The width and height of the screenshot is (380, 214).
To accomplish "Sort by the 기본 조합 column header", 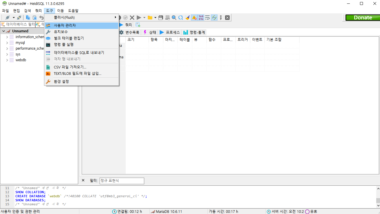I will click(282, 40).
